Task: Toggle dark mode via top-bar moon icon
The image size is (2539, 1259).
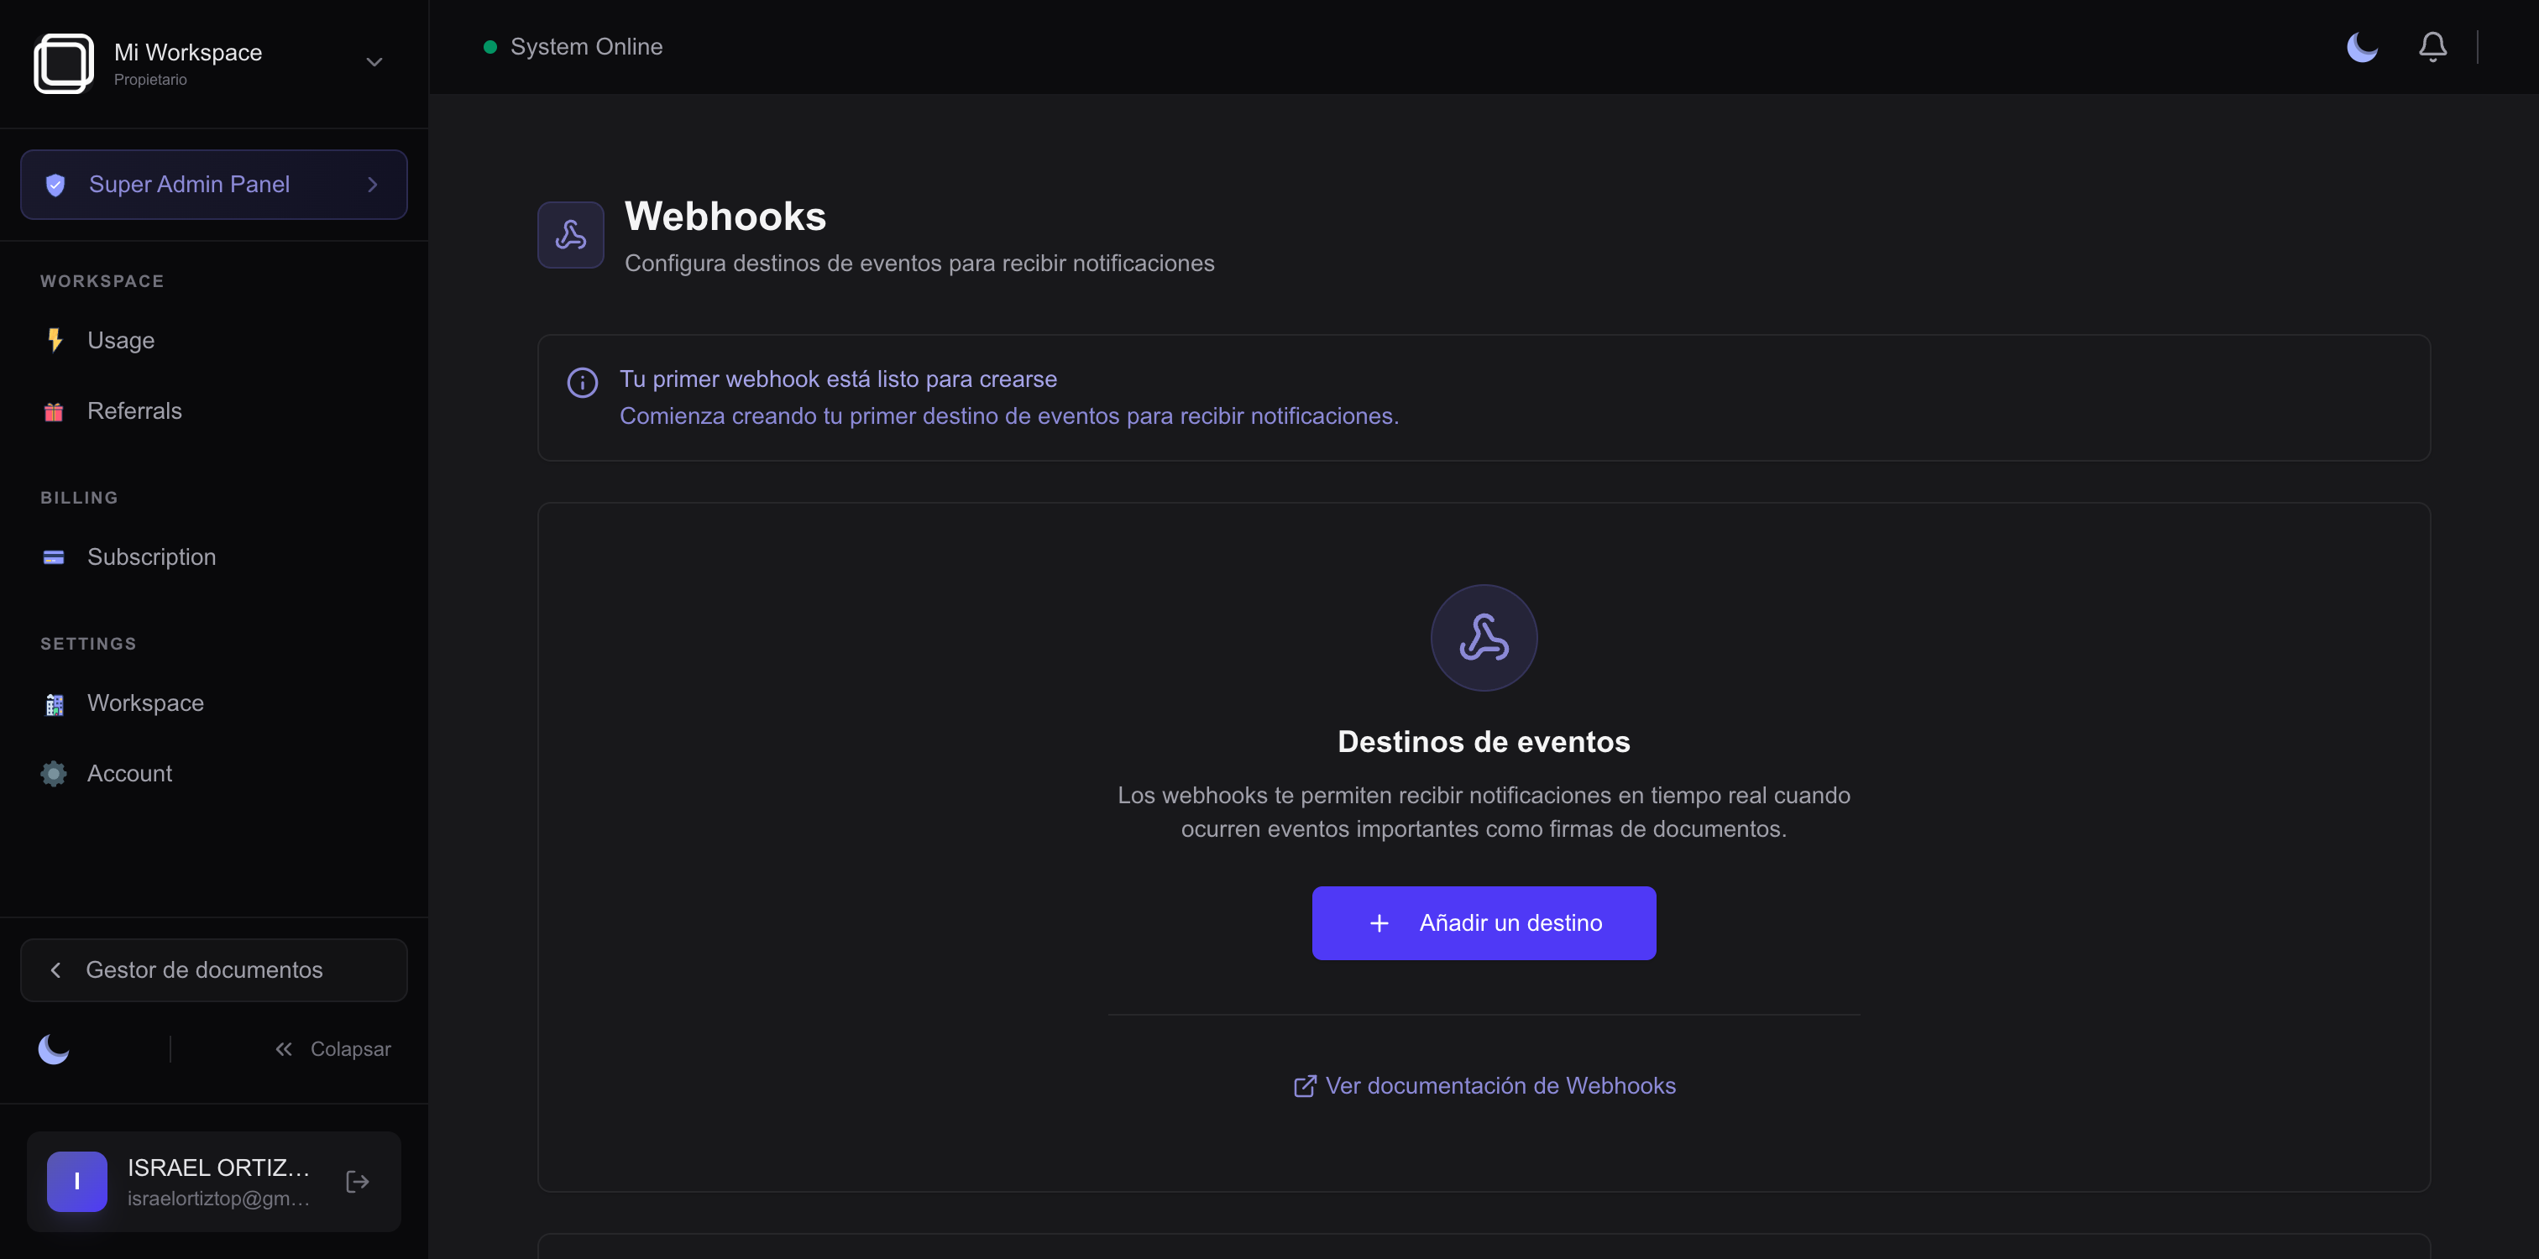Action: coord(2362,46)
